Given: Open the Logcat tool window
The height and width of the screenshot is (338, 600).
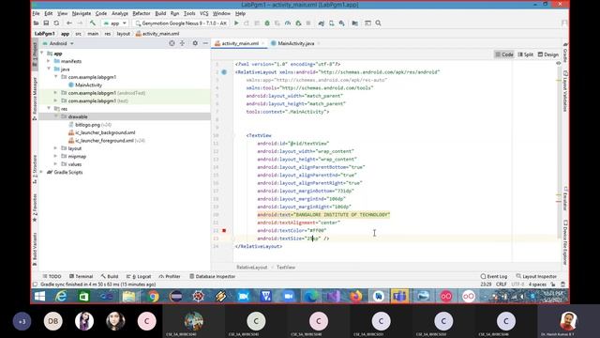Looking at the screenshot, I should (x=139, y=276).
